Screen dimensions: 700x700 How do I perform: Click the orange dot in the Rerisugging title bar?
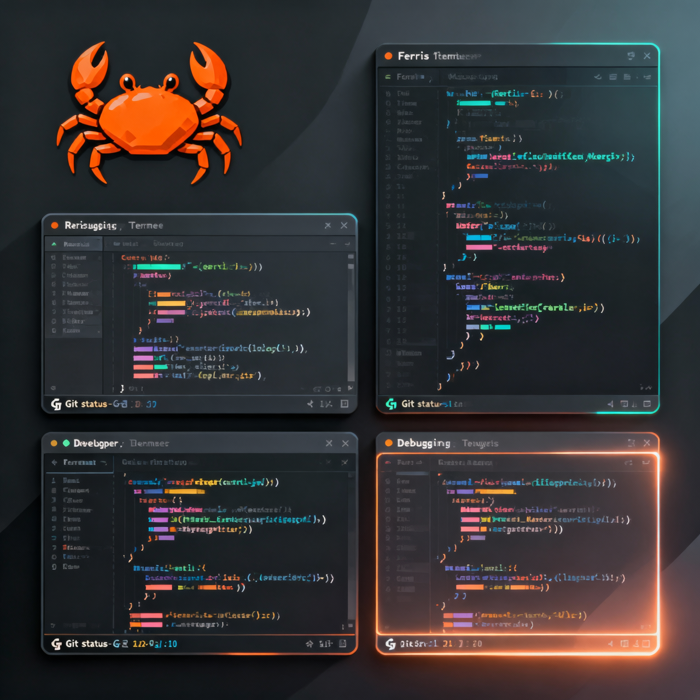pos(55,225)
